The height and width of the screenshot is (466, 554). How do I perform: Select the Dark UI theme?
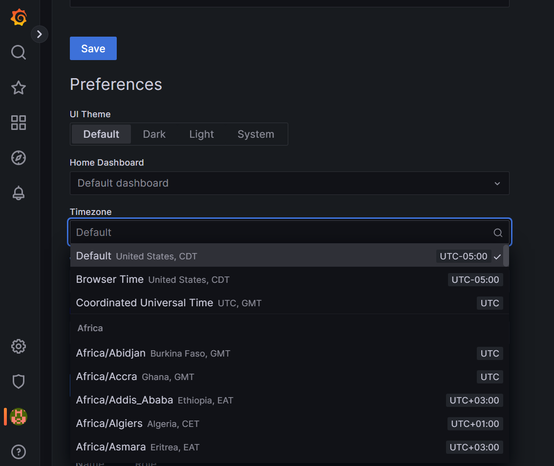154,134
